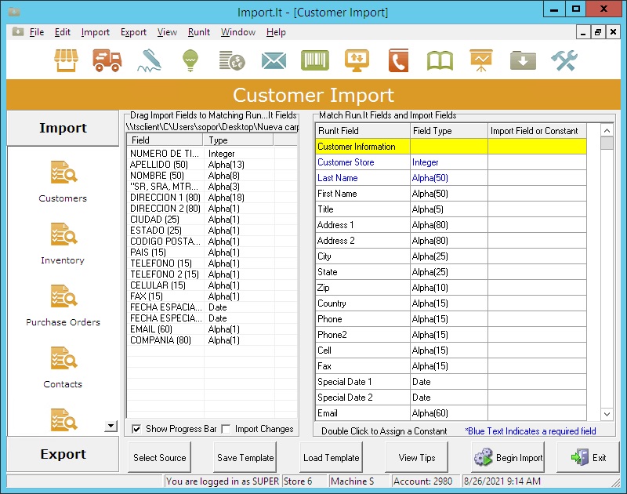Open the Help menu
Viewport: 627px width, 494px height.
276,32
